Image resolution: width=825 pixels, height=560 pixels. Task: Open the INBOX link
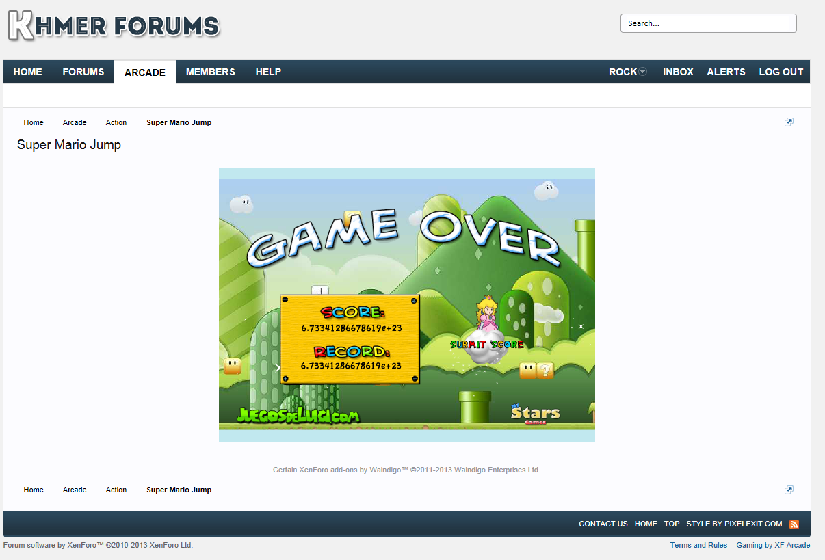[678, 72]
